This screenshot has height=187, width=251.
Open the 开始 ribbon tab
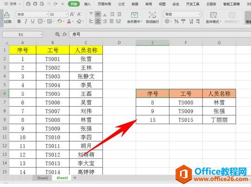(x=74, y=4)
